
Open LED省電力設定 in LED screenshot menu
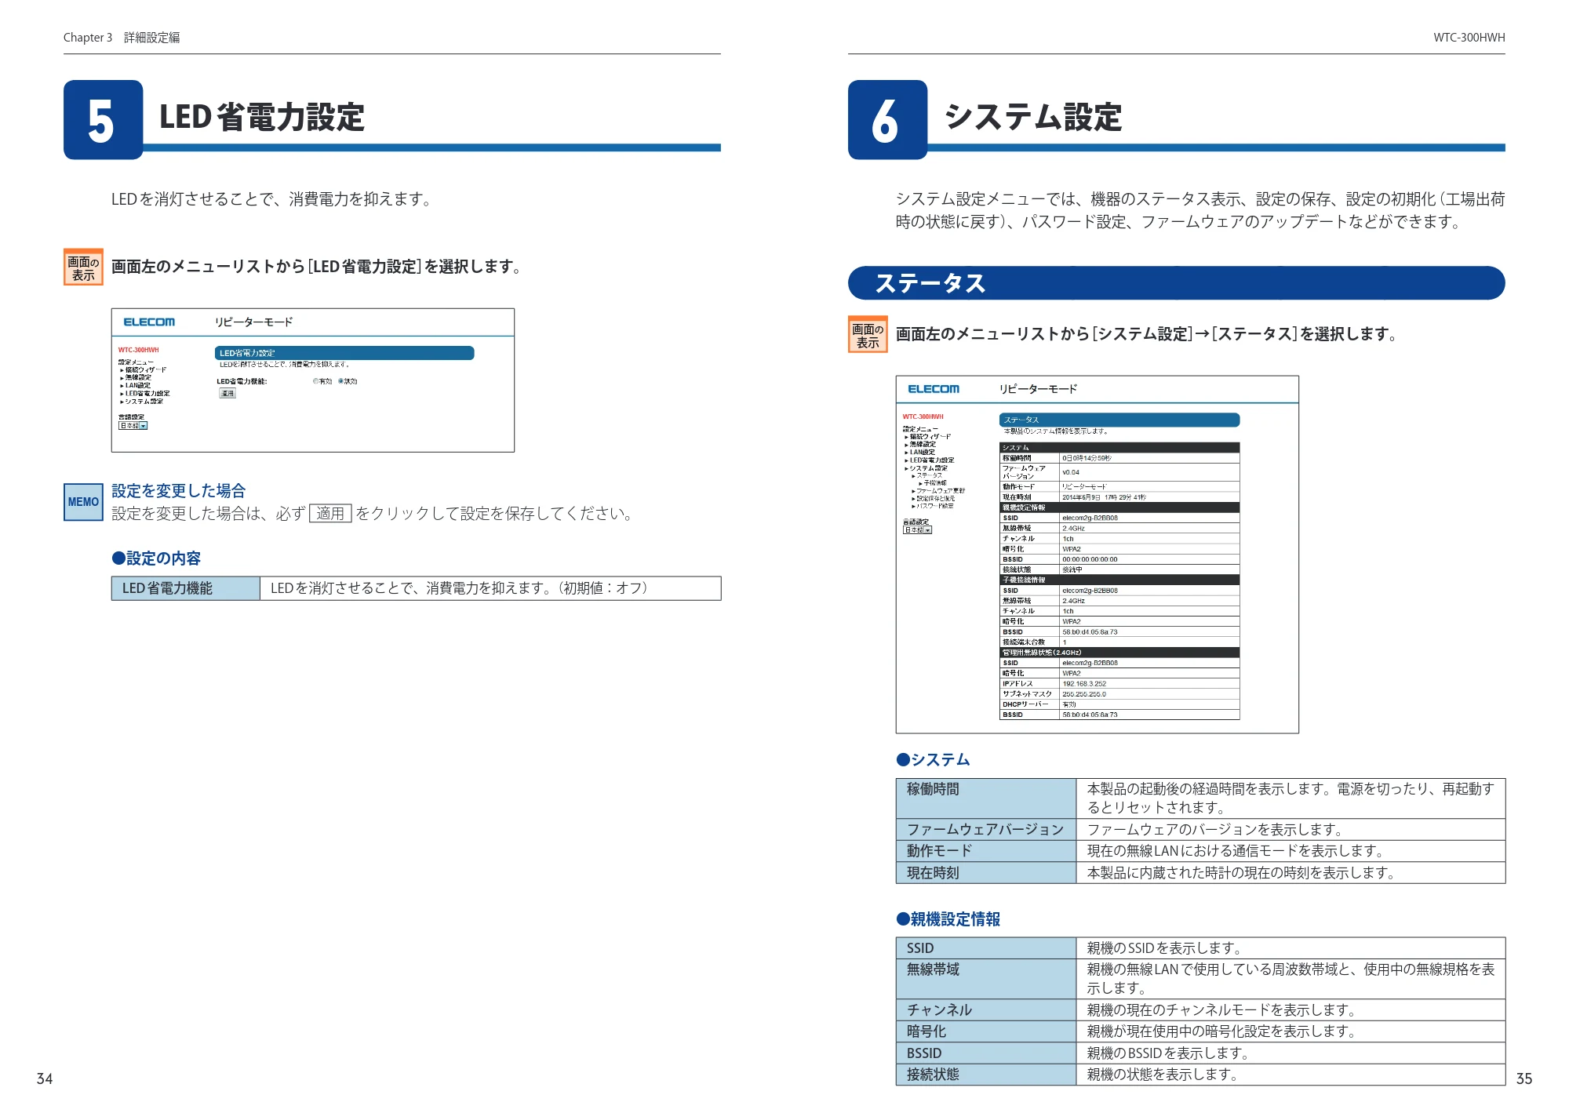(x=147, y=394)
